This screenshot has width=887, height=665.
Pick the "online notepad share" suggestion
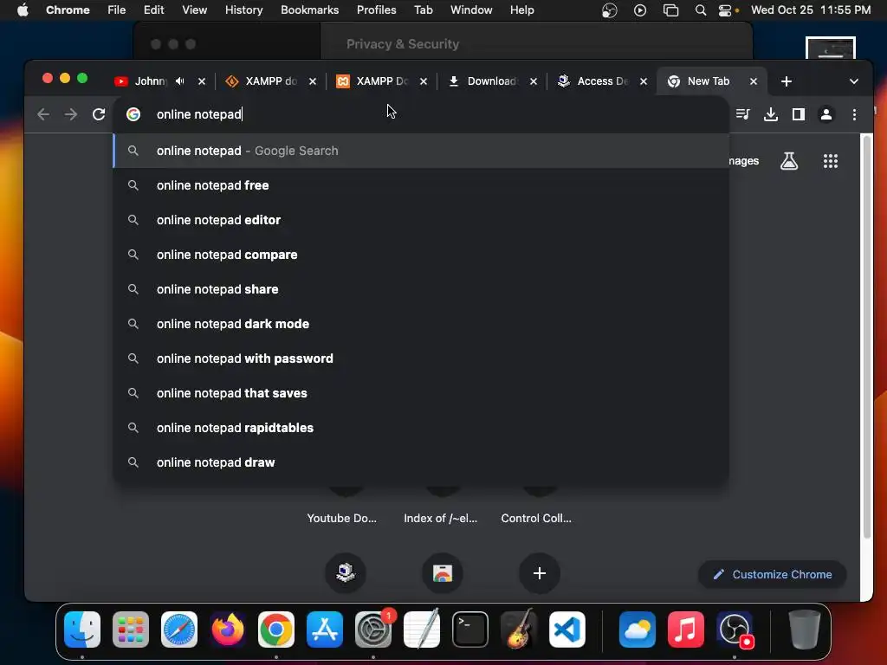(x=421, y=289)
